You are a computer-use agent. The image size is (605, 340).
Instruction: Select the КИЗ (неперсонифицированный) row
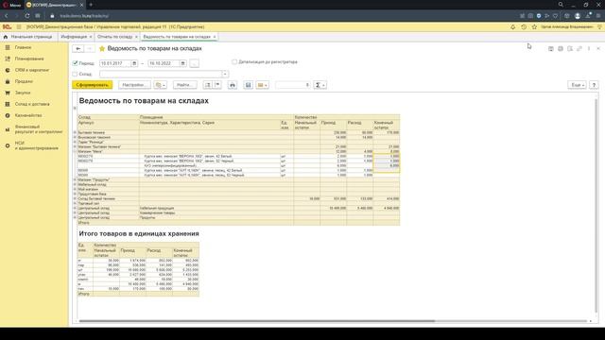point(238,166)
